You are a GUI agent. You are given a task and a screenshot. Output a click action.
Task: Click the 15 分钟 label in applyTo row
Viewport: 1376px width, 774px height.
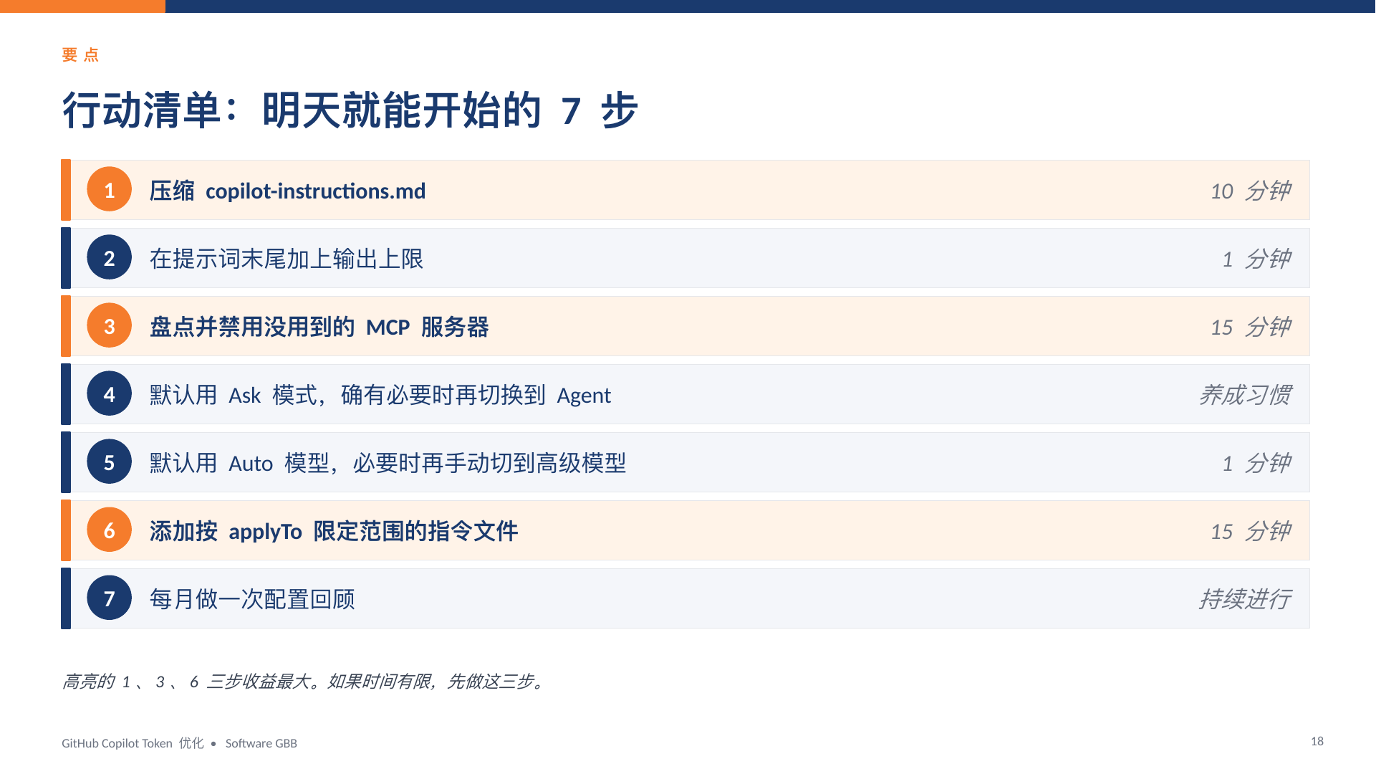click(1251, 531)
